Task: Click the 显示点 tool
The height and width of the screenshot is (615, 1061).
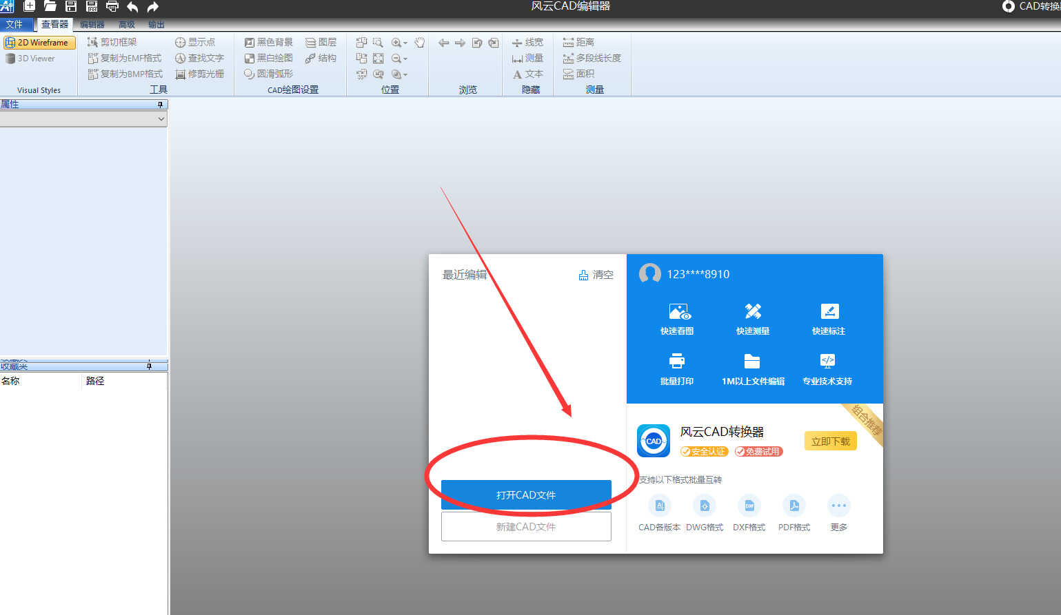Action: tap(195, 42)
